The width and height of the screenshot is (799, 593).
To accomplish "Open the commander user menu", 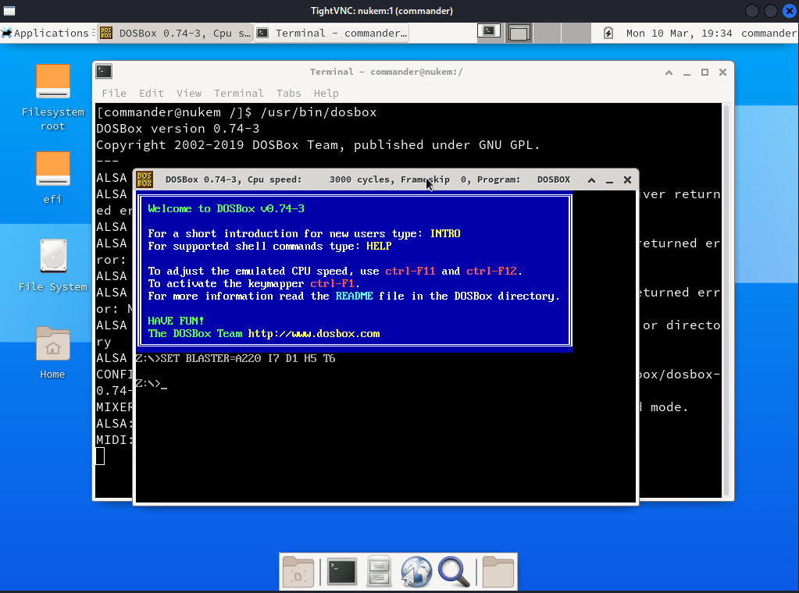I will pos(769,33).
